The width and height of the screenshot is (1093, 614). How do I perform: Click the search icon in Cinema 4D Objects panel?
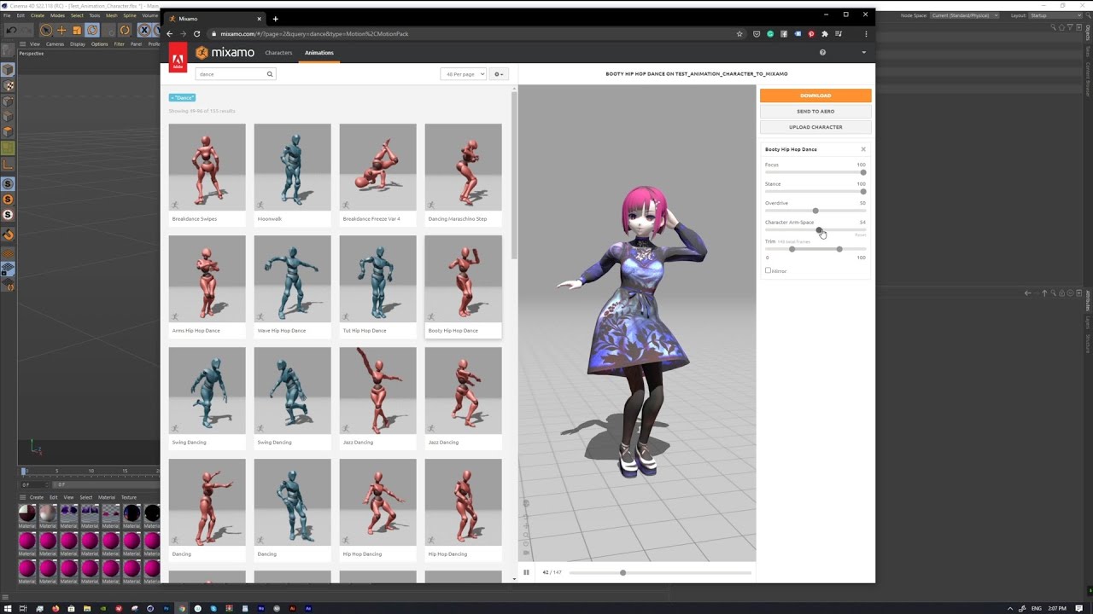coord(1054,27)
